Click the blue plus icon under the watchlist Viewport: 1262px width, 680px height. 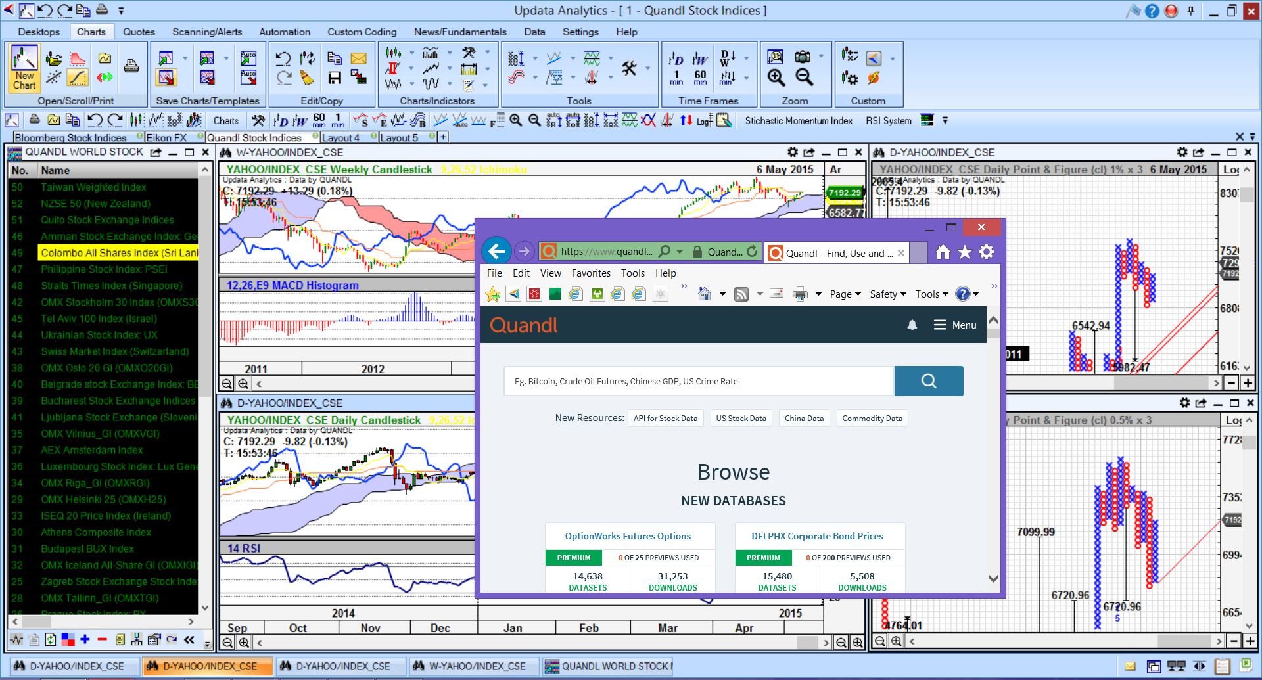pos(85,639)
